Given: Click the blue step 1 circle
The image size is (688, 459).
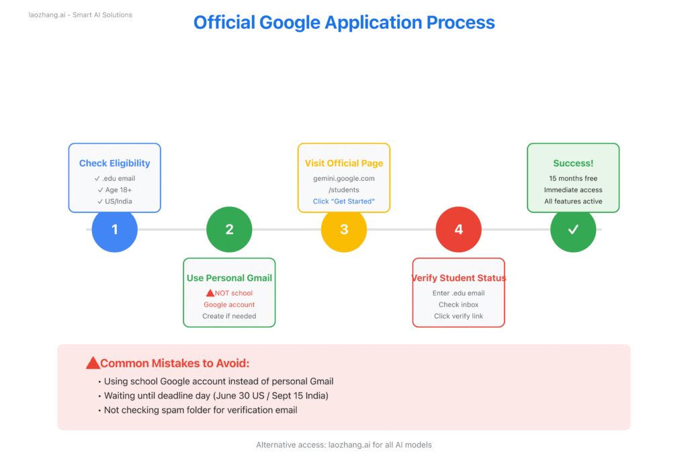Looking at the screenshot, I should (x=114, y=229).
